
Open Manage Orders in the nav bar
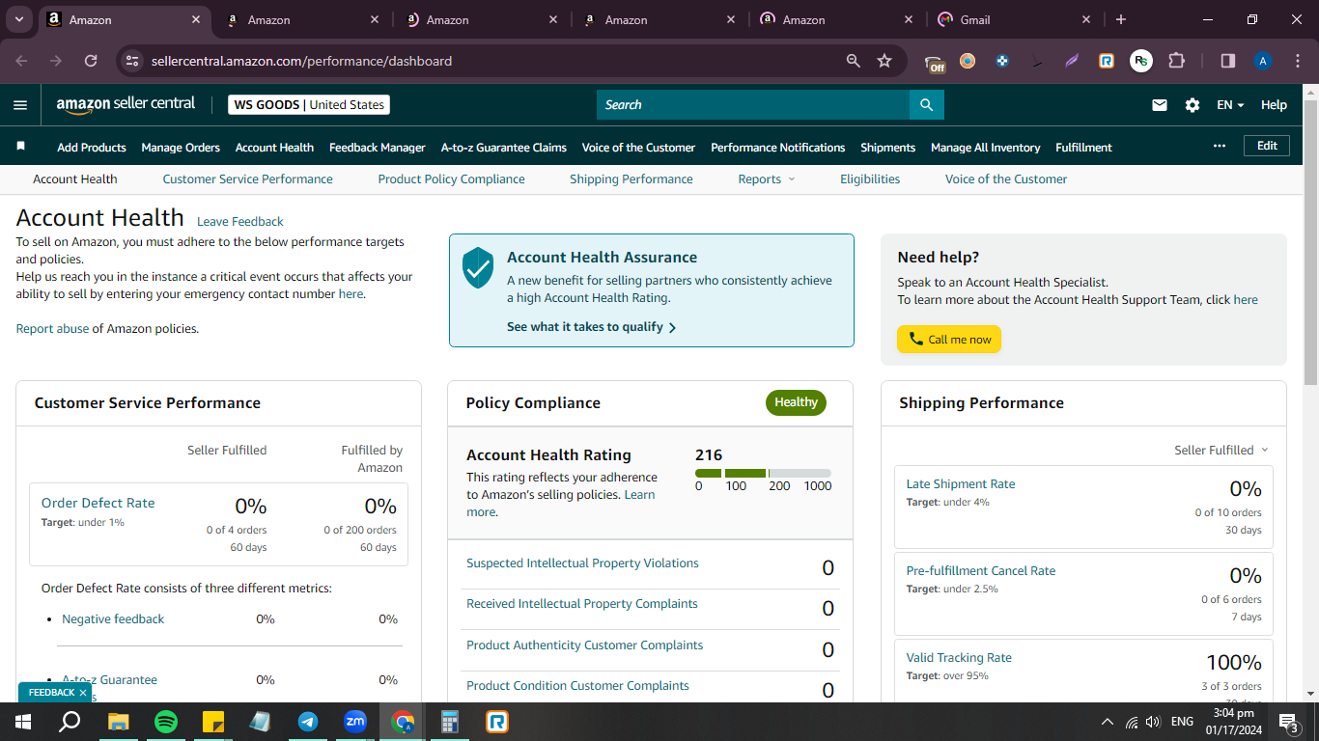pos(181,148)
